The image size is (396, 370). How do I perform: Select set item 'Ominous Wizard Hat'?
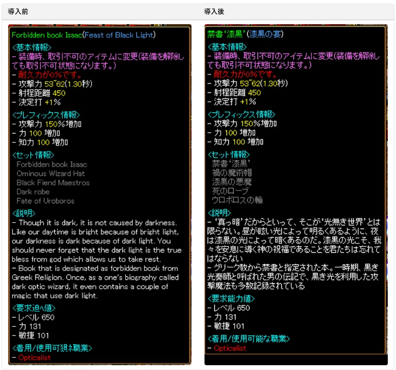50,174
